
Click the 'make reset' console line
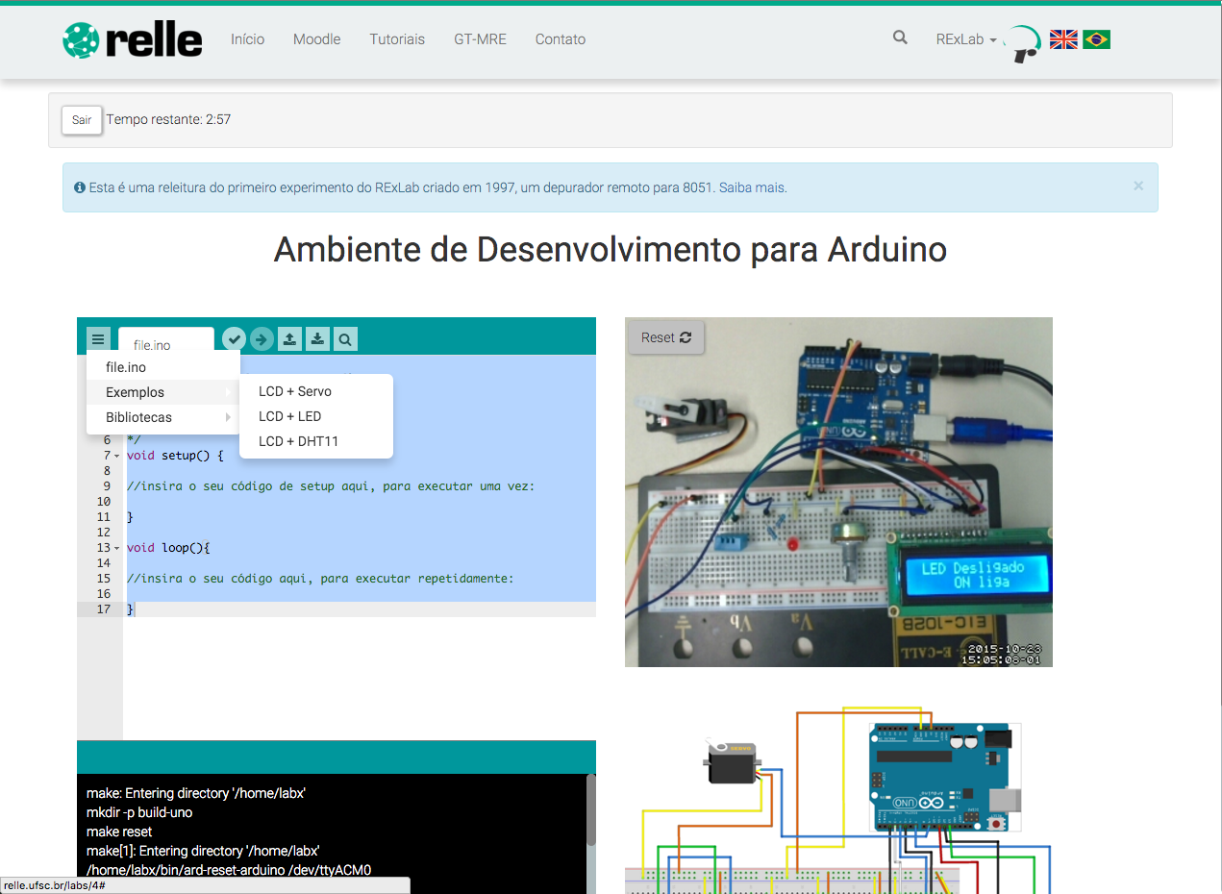tap(119, 832)
